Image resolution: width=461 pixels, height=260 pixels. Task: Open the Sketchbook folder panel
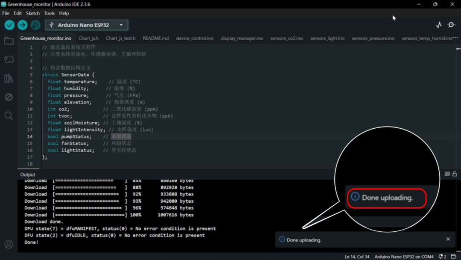click(x=9, y=41)
